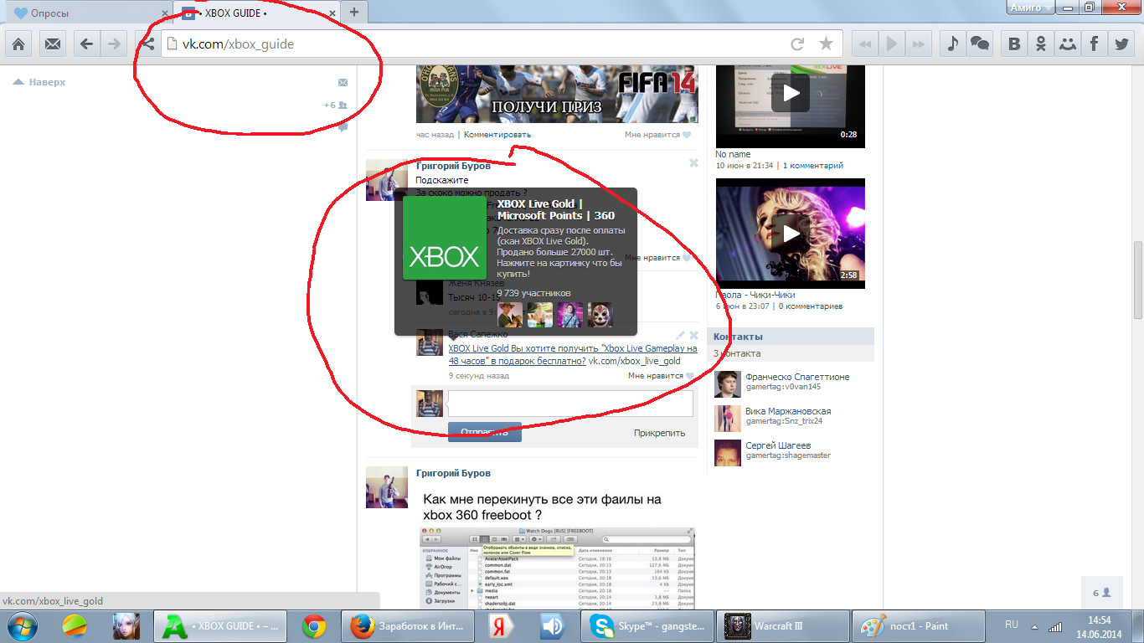Open the Moi Mir smiley shortcut icon
The image size is (1144, 643).
(1067, 44)
